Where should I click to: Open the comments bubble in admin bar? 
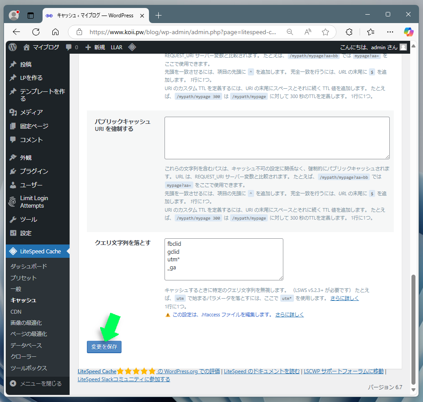point(72,47)
